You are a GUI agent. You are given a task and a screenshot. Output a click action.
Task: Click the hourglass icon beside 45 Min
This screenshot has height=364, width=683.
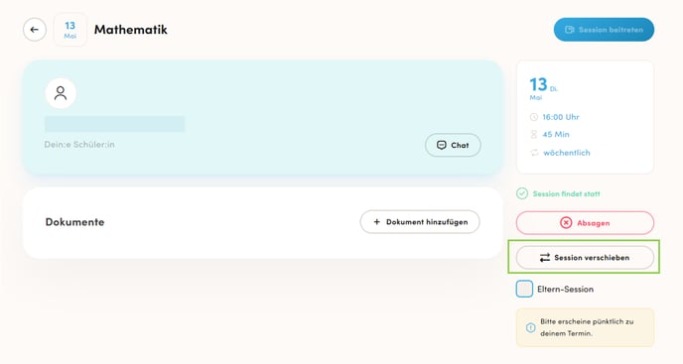pos(534,135)
